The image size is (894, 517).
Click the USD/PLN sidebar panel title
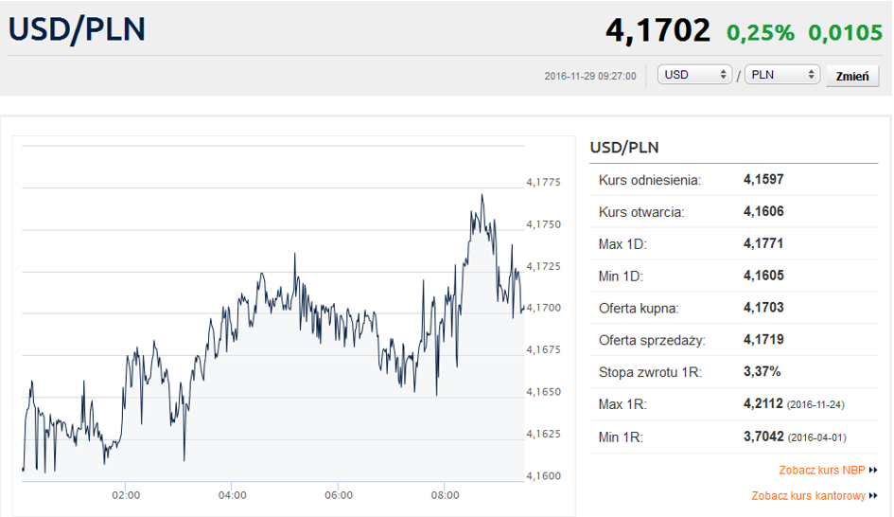tap(624, 147)
